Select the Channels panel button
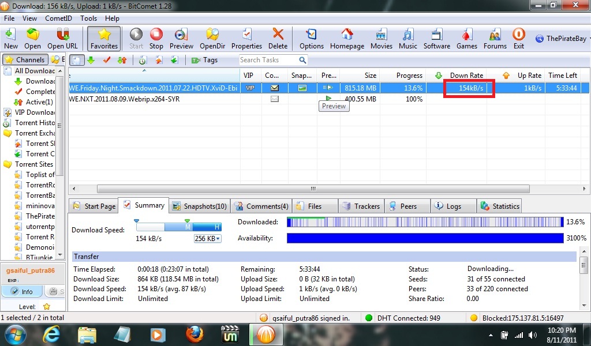The width and height of the screenshot is (591, 346). pyautogui.click(x=25, y=59)
